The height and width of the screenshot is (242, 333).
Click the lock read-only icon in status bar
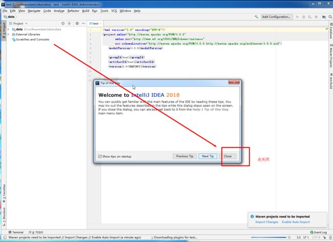click(x=324, y=237)
